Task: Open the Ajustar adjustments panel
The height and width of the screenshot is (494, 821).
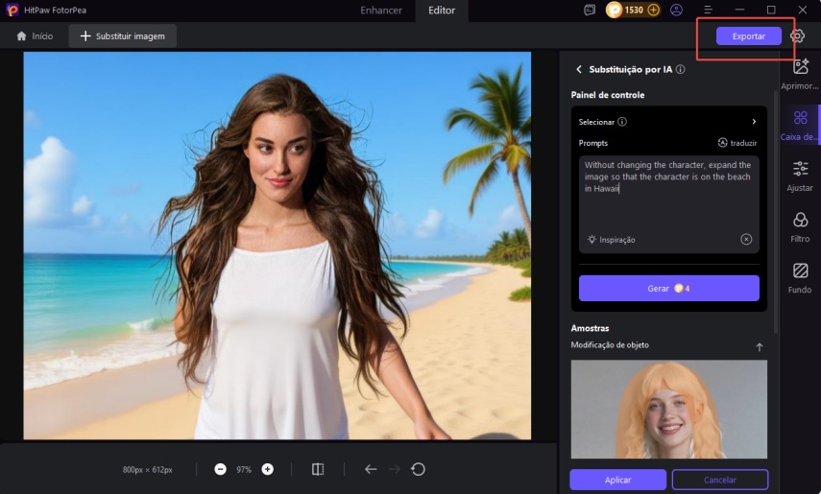Action: 800,176
